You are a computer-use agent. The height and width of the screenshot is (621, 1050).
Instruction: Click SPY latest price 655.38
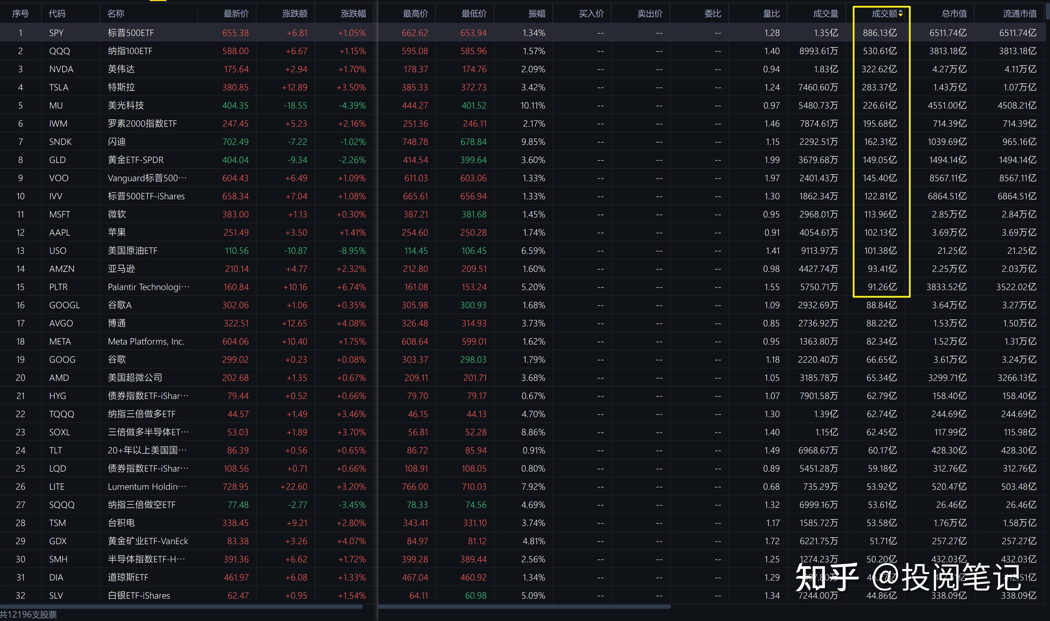pyautogui.click(x=236, y=33)
